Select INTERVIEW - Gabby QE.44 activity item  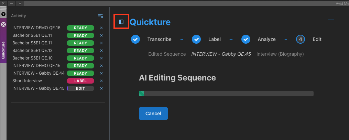(x=39, y=74)
